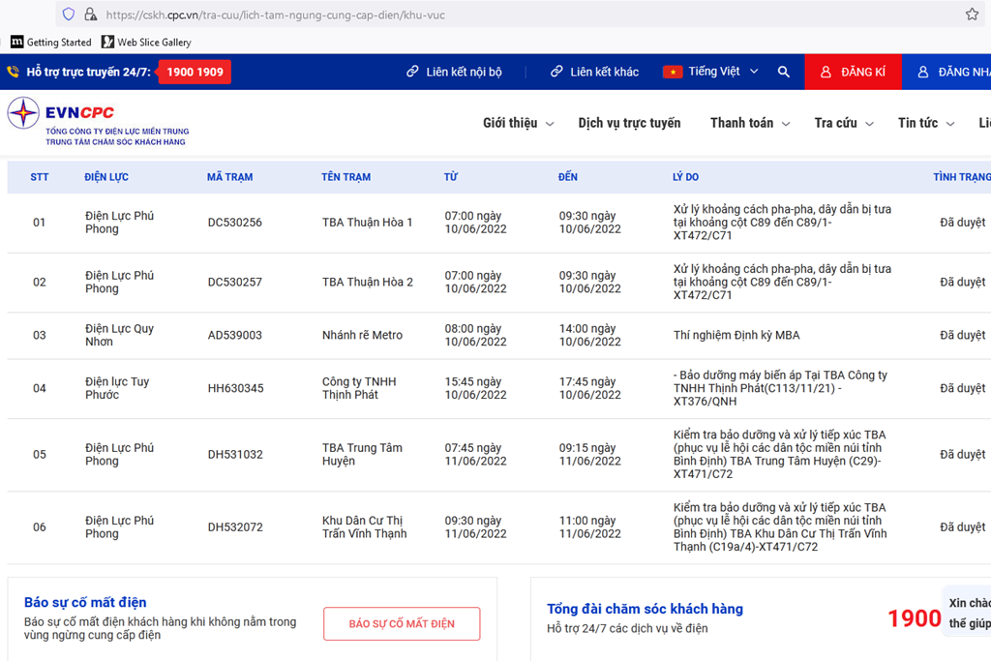The height and width of the screenshot is (661, 991).
Task: Open the Tin tức menu
Action: tap(925, 123)
